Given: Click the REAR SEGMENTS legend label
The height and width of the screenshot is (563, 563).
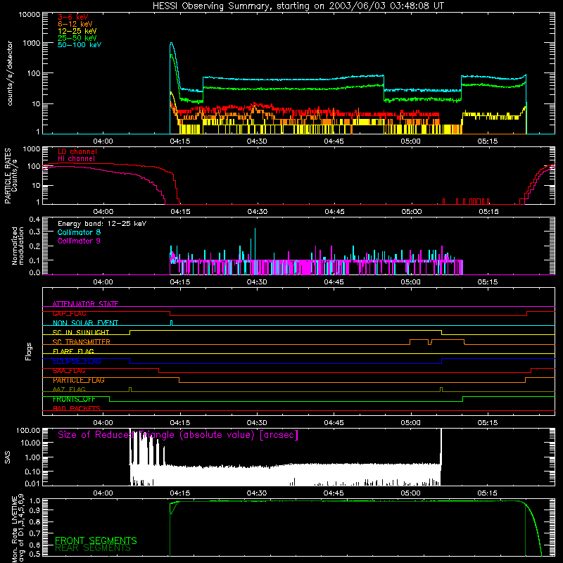Looking at the screenshot, I should point(93,548).
